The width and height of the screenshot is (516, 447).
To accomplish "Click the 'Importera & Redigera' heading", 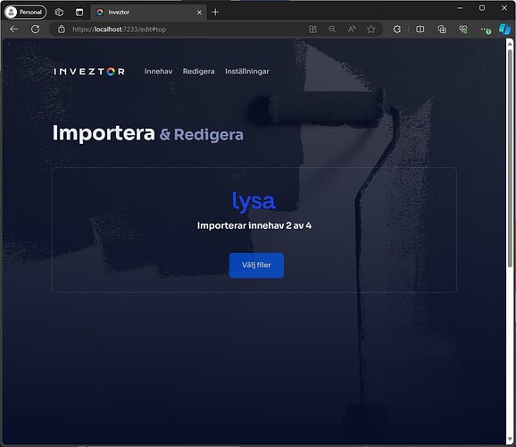I will (148, 133).
